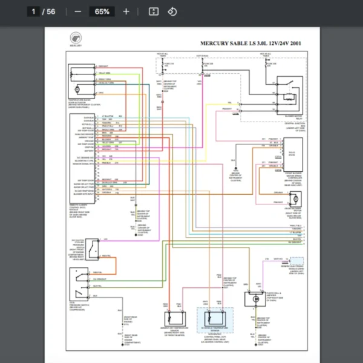The height and width of the screenshot is (363, 363).
Task: Click the front blower motor symbol
Action: (295, 199)
